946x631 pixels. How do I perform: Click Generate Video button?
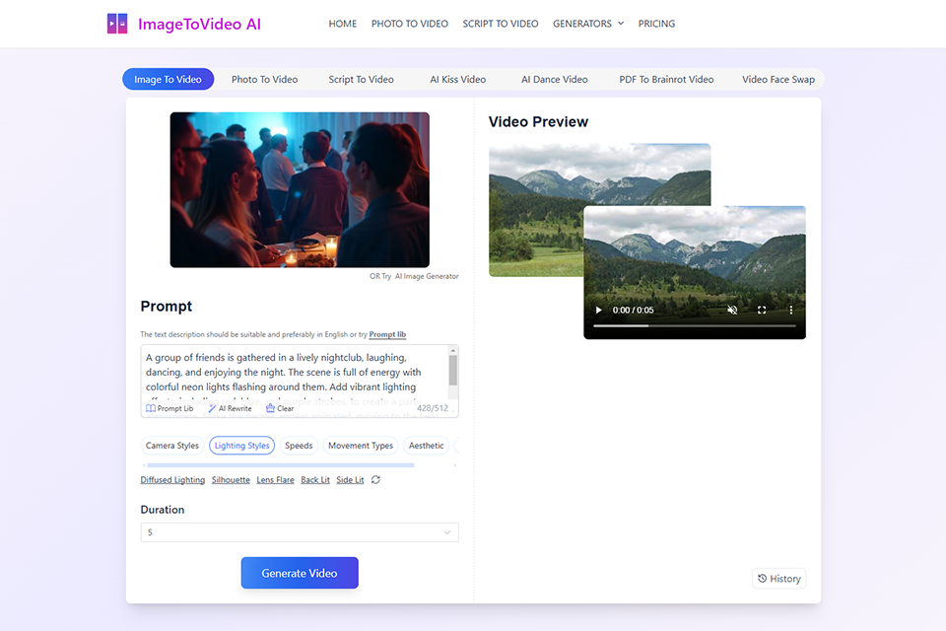[300, 573]
